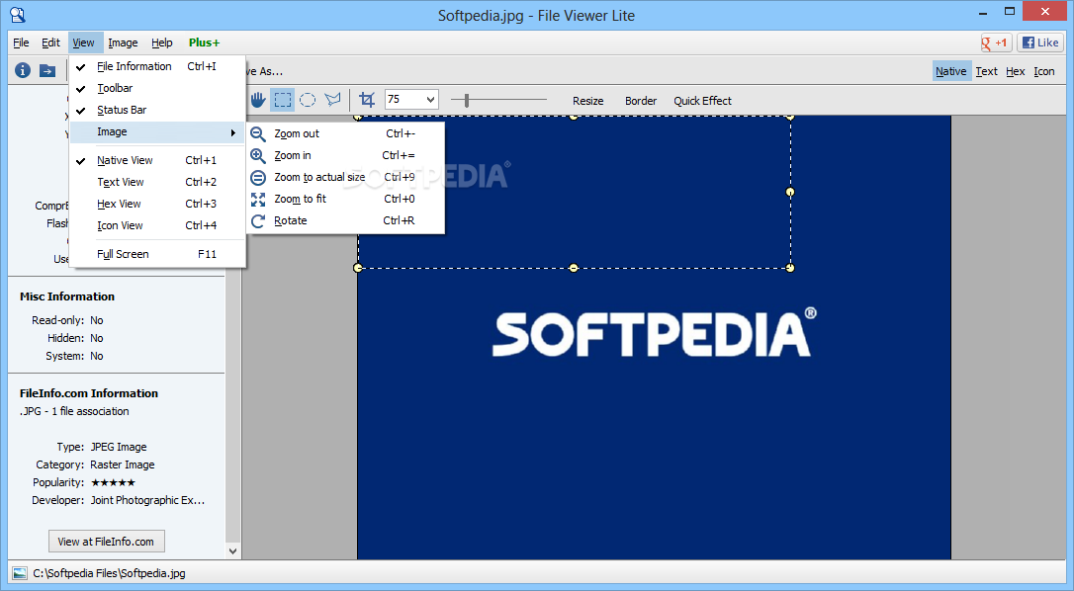
Task: Click the file path in status bar
Action: [x=109, y=573]
